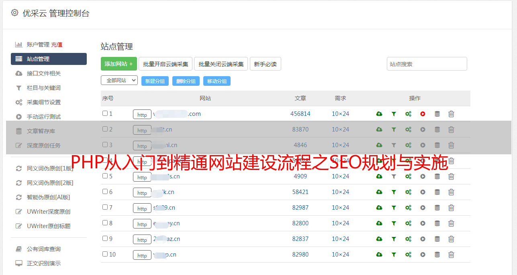Check the checkbox for site number 6

point(105,192)
